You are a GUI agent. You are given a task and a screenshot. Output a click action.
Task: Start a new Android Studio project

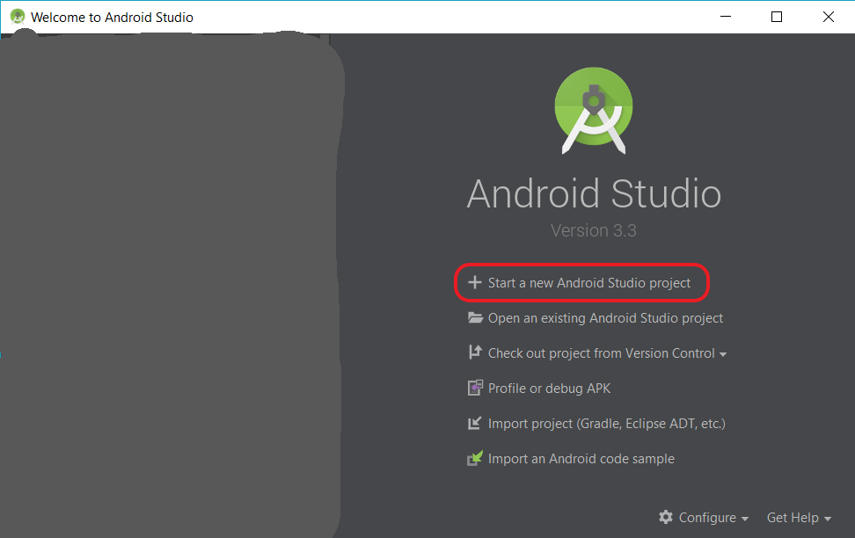point(588,283)
